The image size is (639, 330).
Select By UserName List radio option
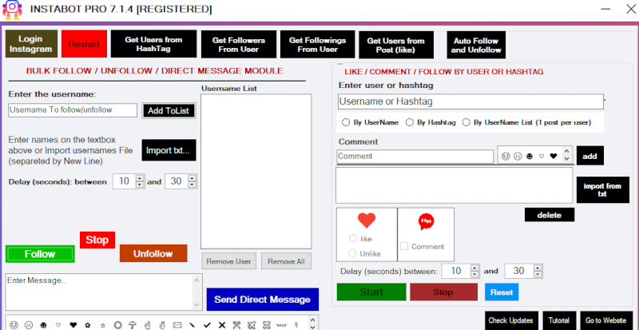[x=466, y=122]
